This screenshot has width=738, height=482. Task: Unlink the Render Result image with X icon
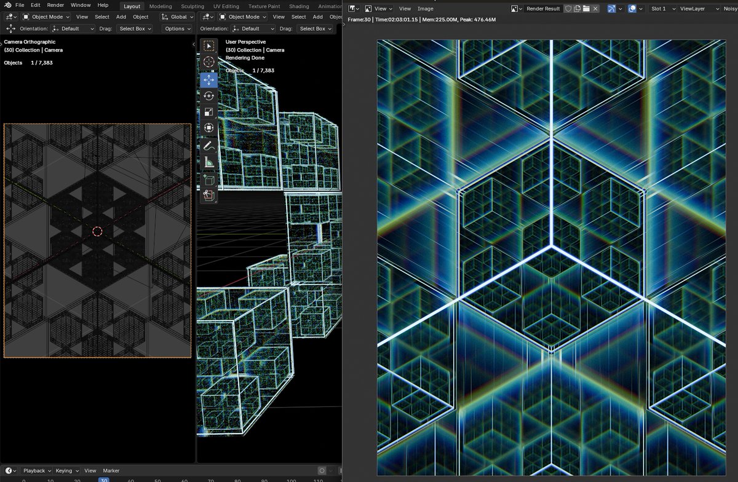596,9
